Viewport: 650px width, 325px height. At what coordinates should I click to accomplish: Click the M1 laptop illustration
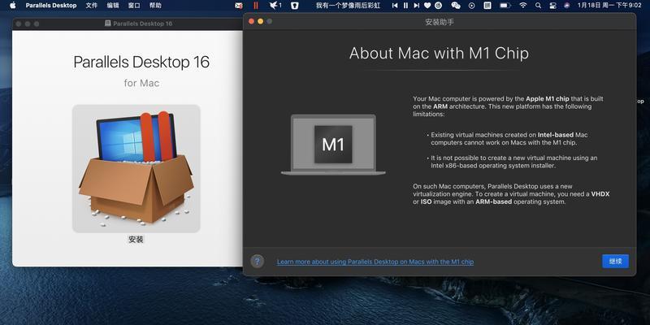point(333,145)
